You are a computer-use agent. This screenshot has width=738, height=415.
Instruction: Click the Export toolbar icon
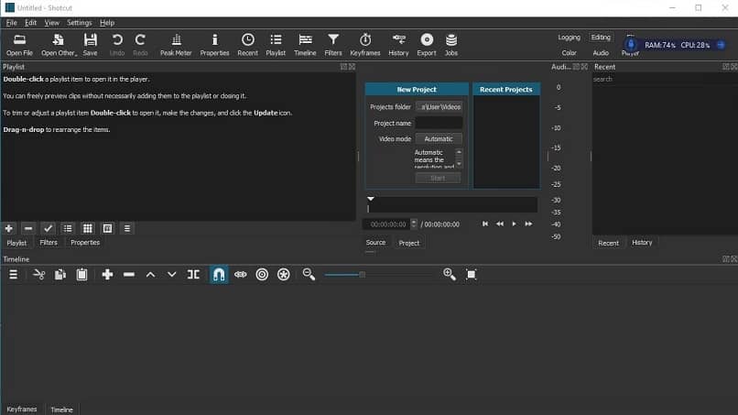pos(427,40)
